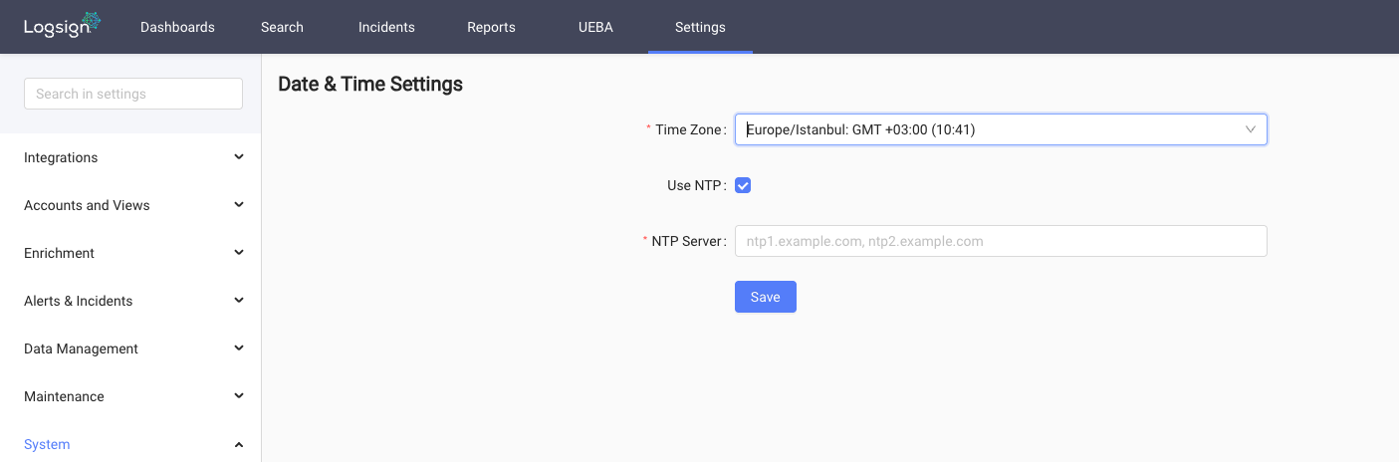
Task: Click the NTP Server input field
Action: (1001, 241)
